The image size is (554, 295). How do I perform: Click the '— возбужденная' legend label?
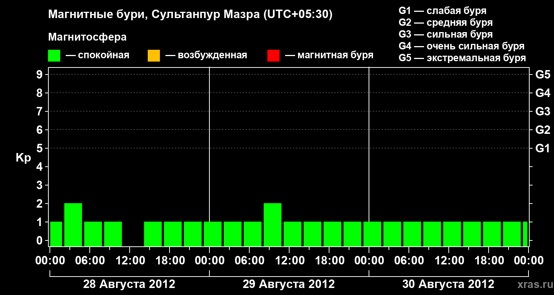click(206, 56)
